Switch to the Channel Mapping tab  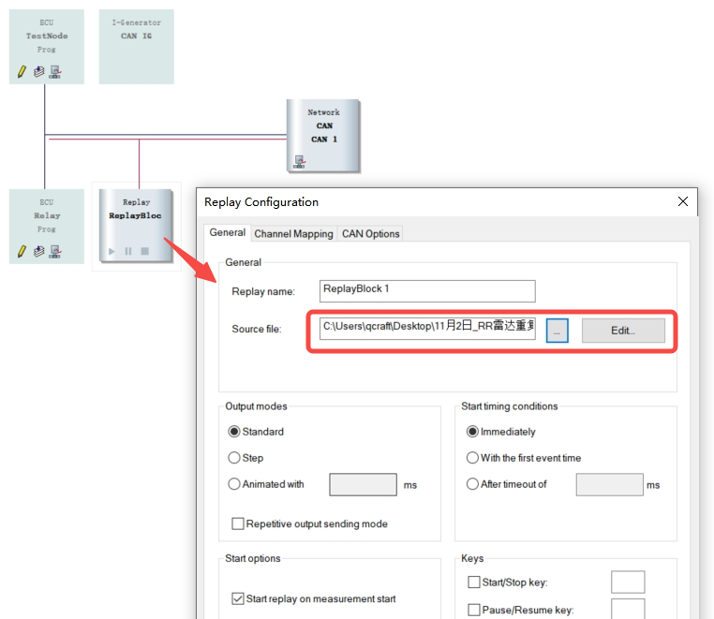click(x=293, y=233)
